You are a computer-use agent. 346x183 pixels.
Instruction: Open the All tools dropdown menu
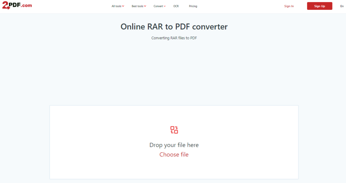tap(117, 6)
